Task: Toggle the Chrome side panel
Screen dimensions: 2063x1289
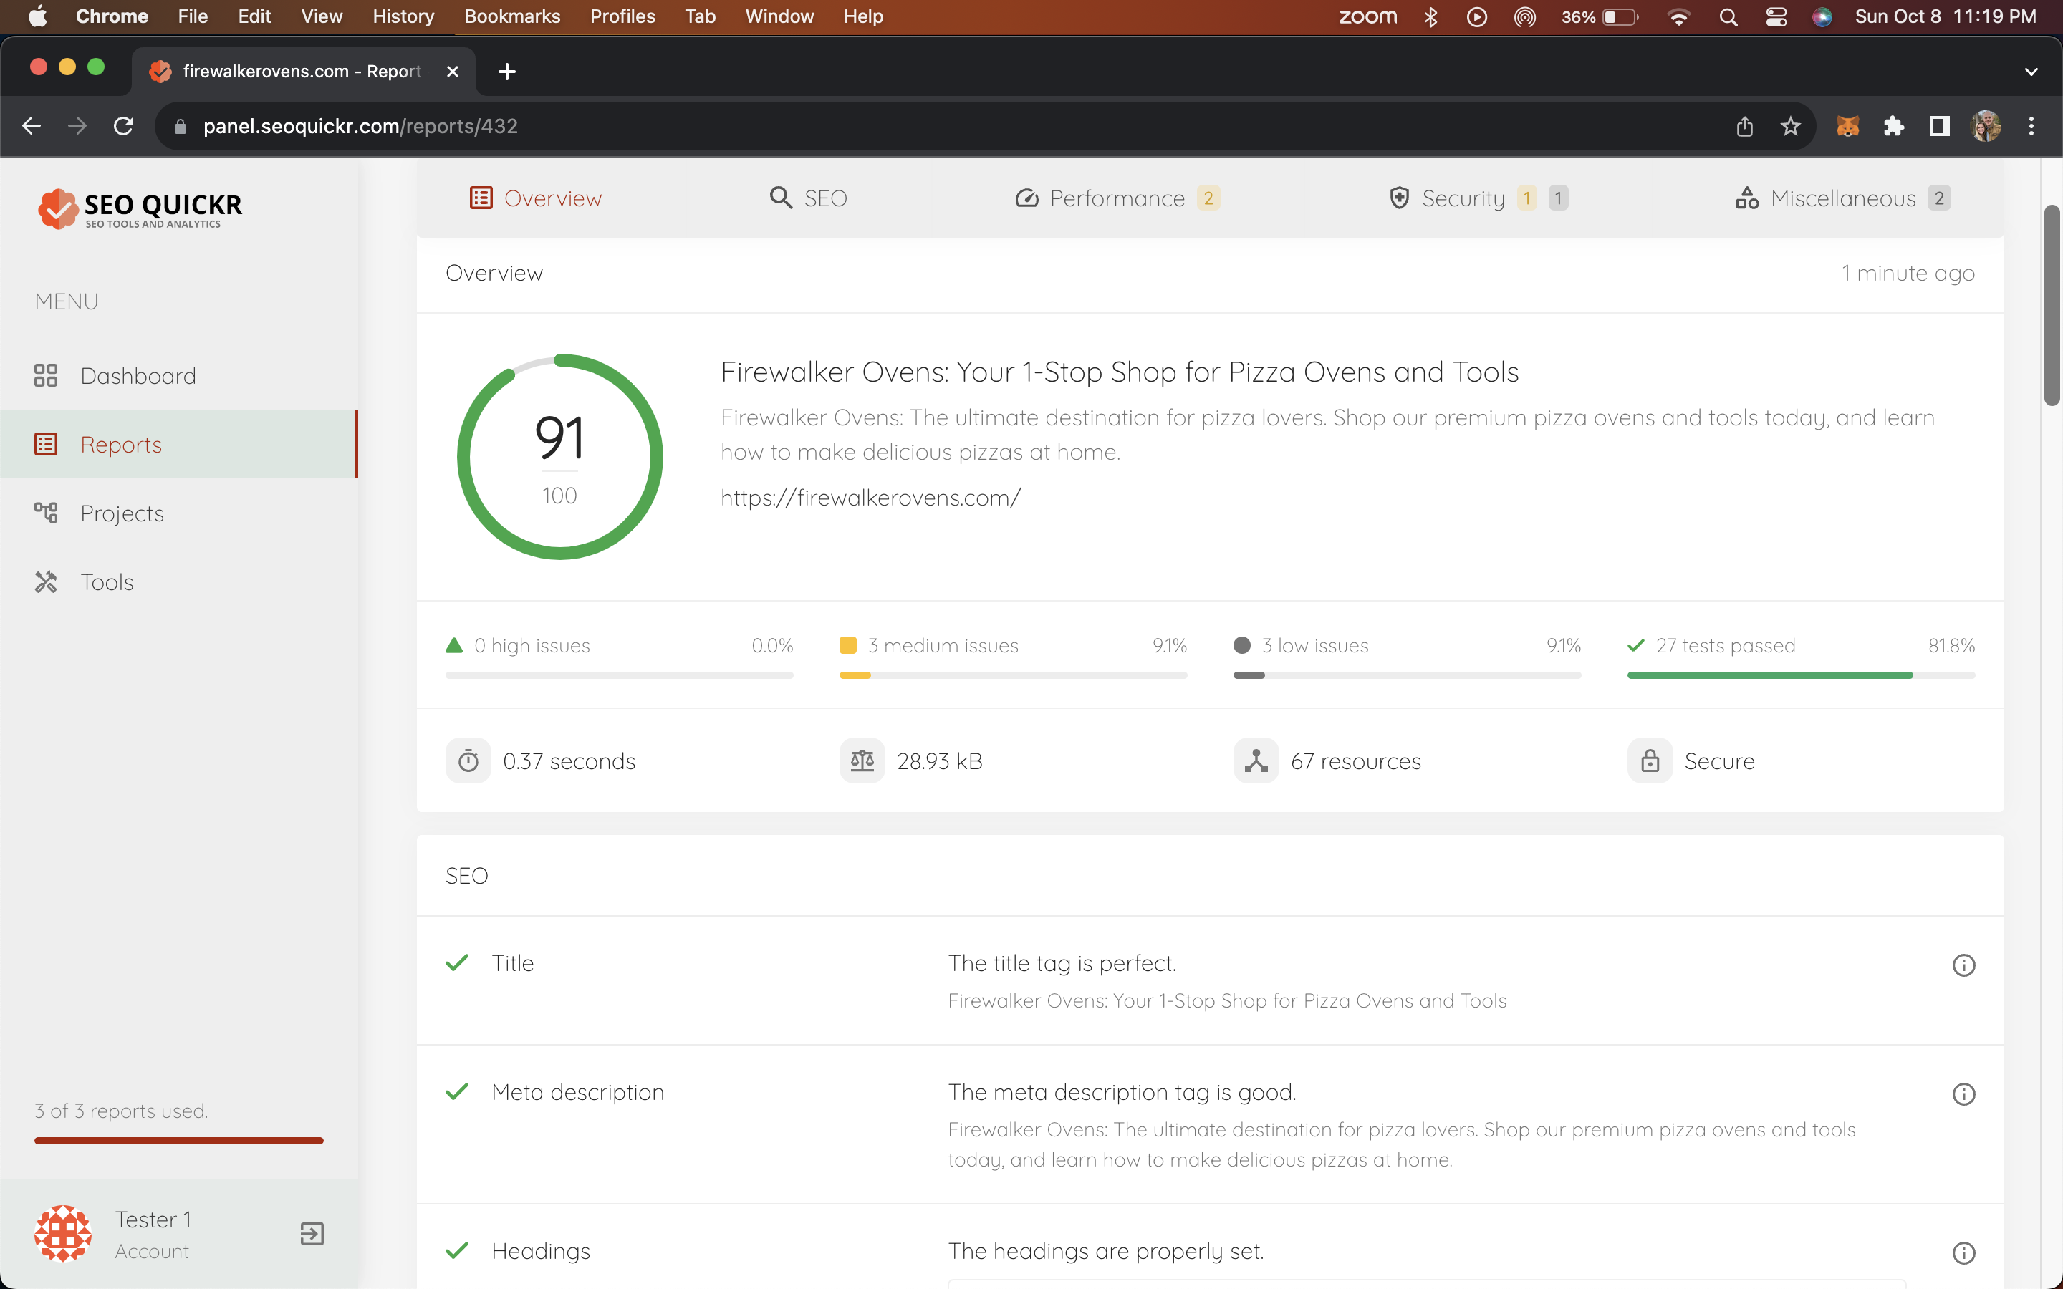Action: [x=1939, y=126]
